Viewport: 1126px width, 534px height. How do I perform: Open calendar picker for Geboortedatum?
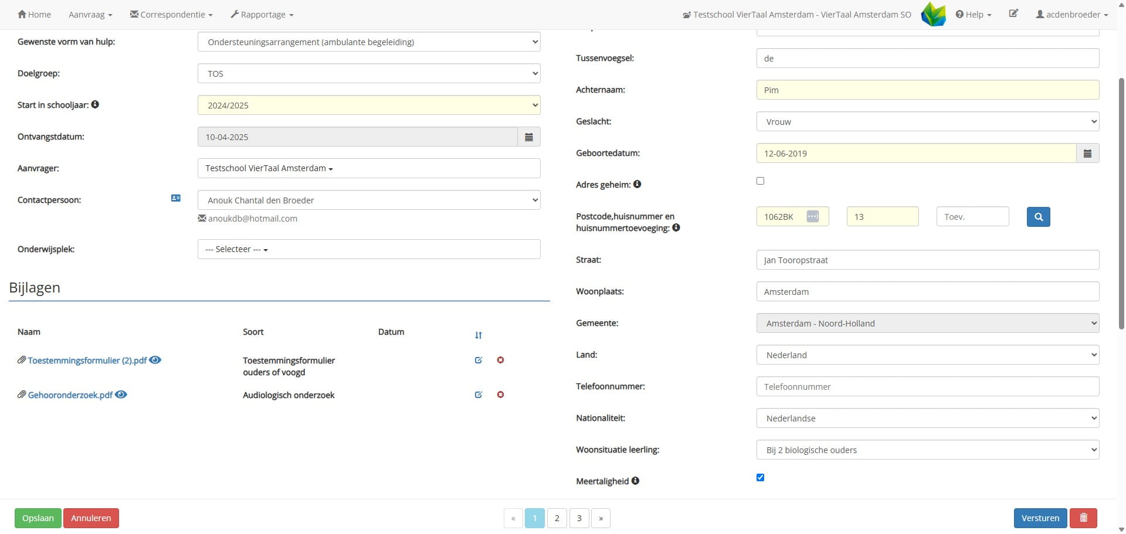tap(1087, 153)
